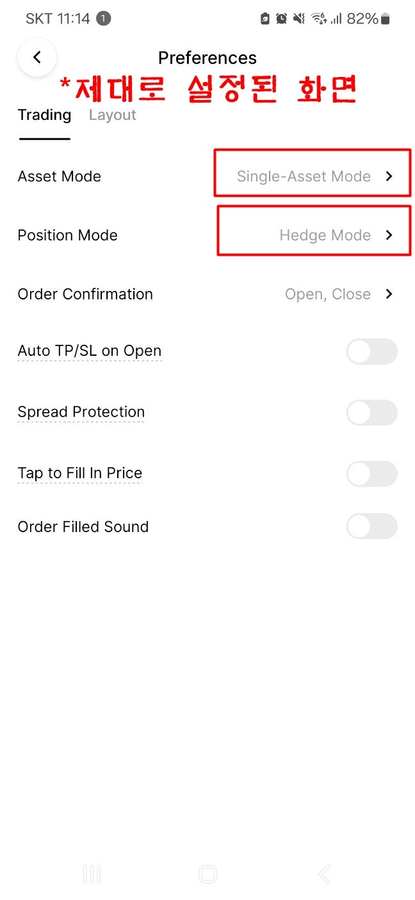Turn on Tap to Fill In Price
Image resolution: width=415 pixels, height=900 pixels.
371,474
